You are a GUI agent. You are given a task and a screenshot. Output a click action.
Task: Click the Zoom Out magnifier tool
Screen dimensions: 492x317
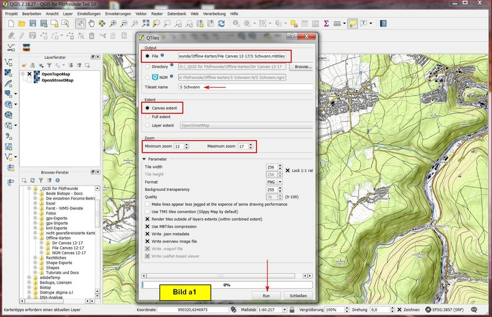click(124, 23)
